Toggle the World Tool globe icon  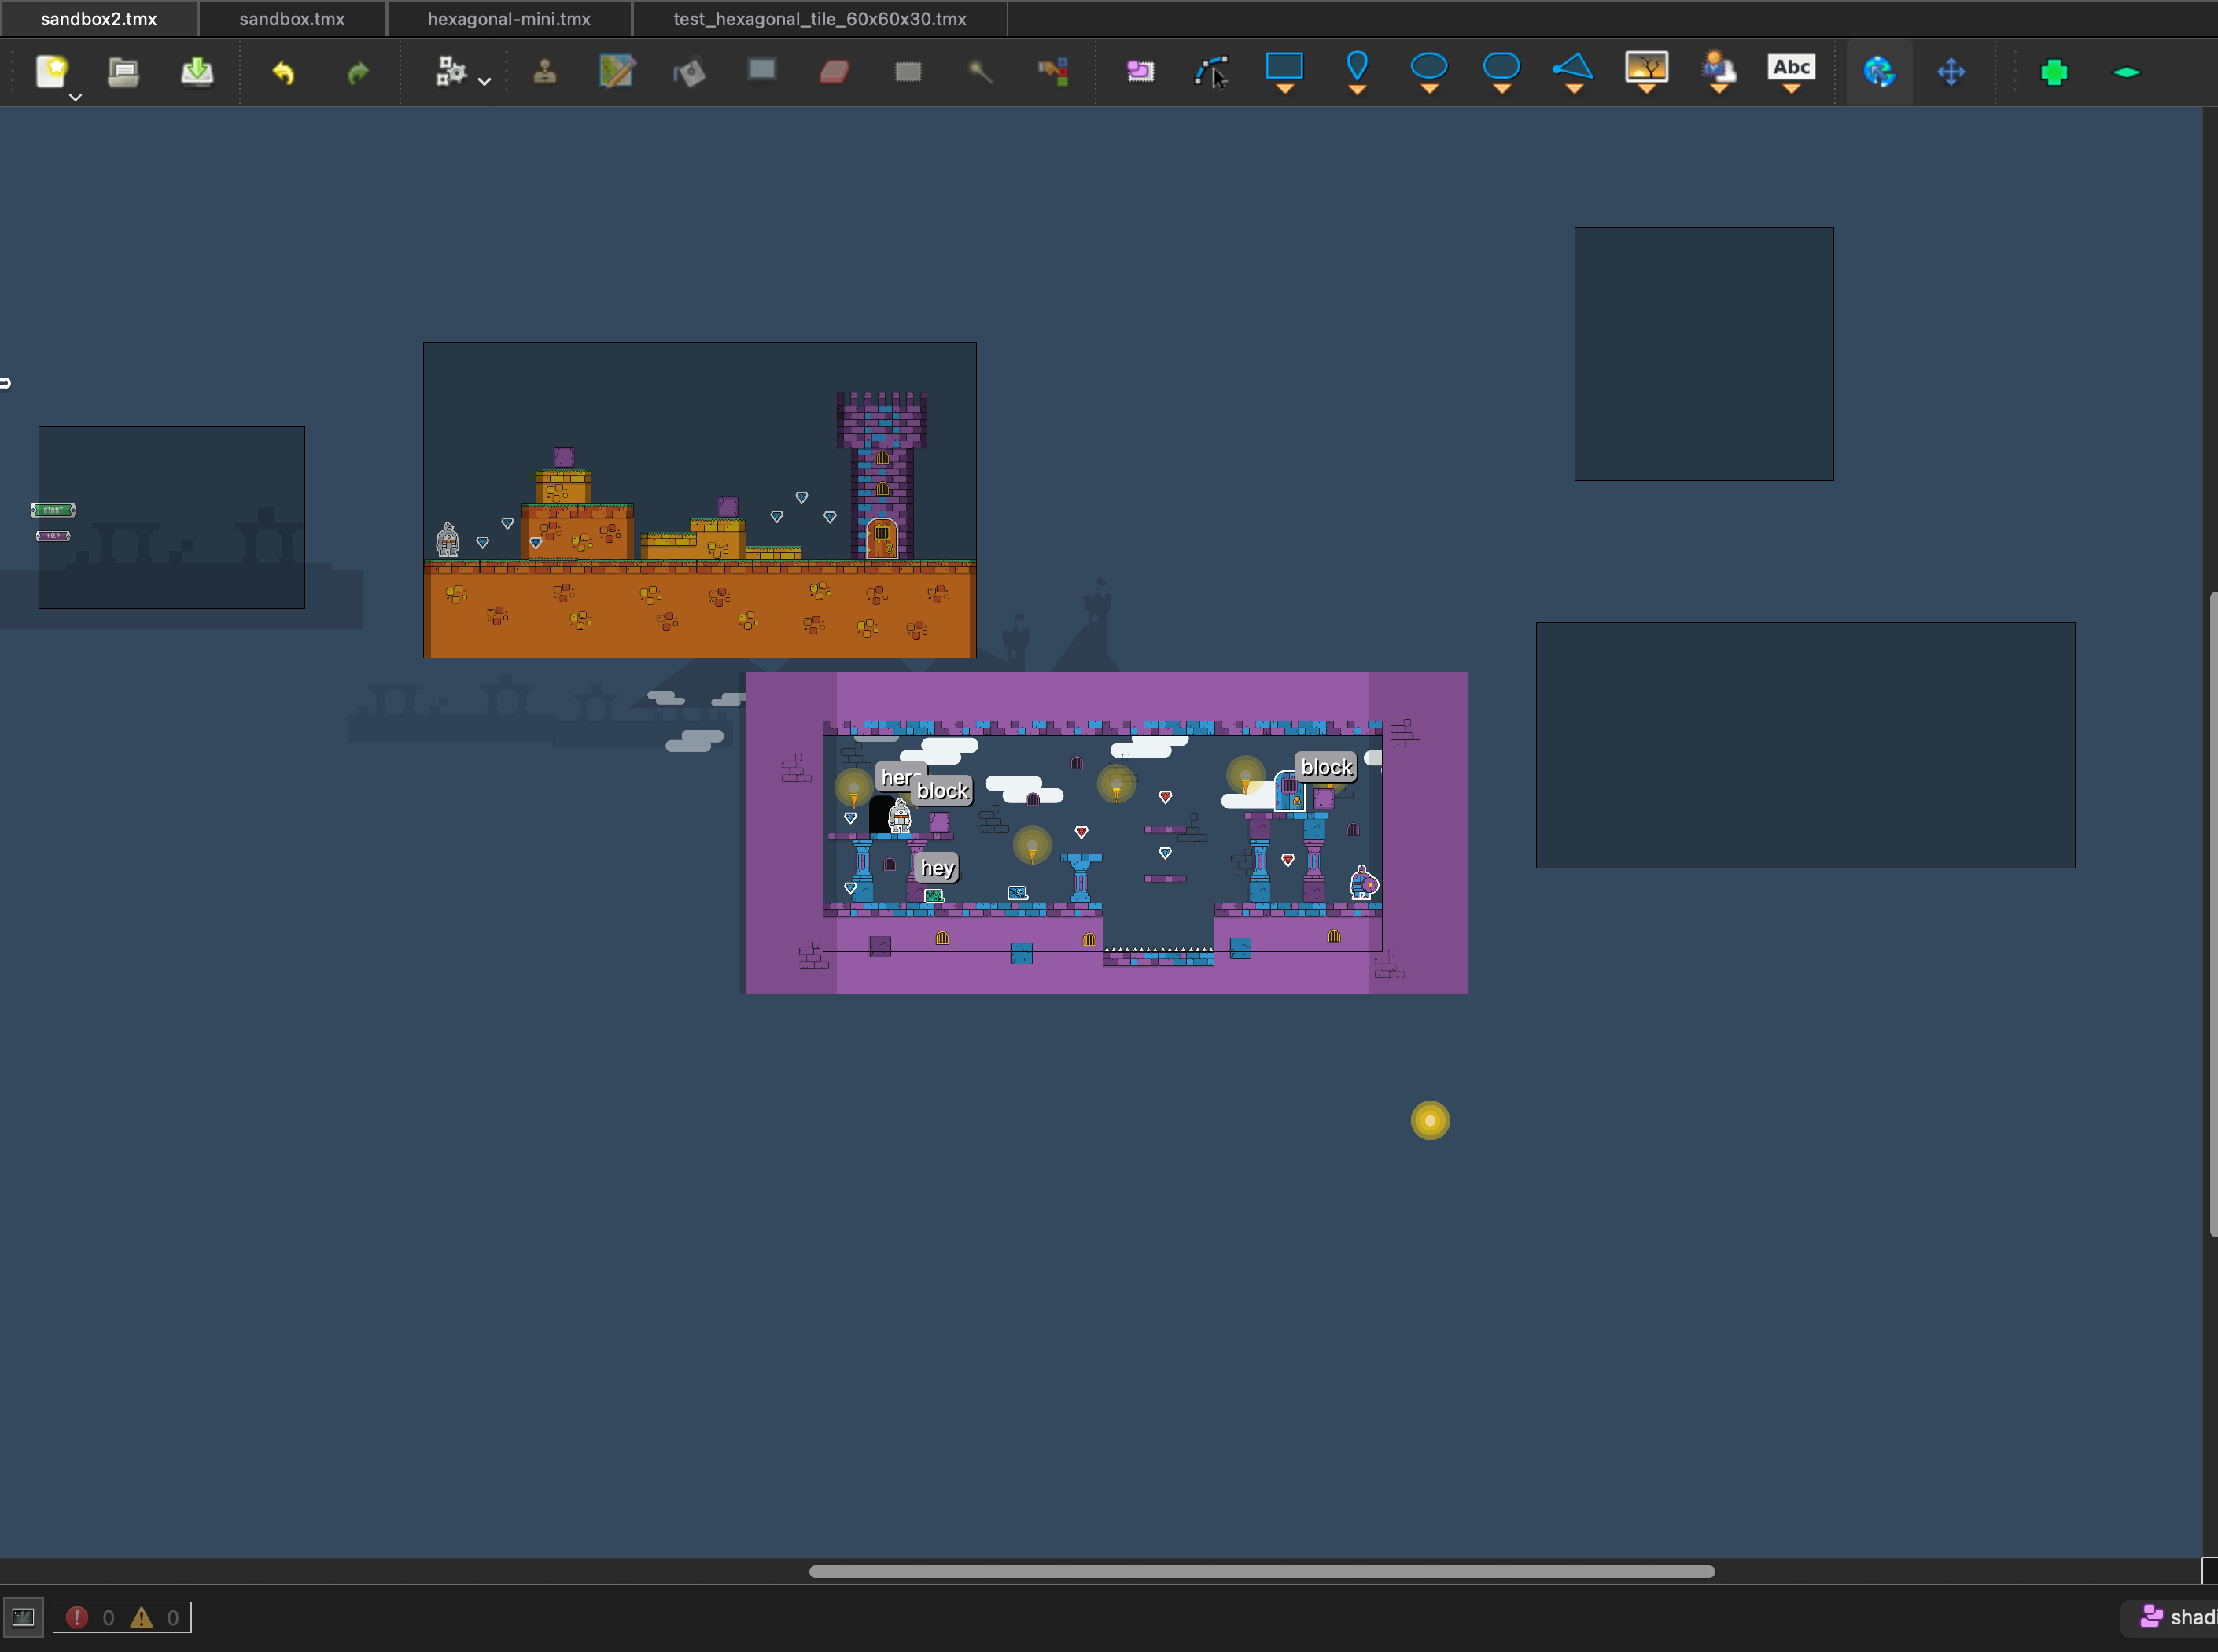(1879, 71)
